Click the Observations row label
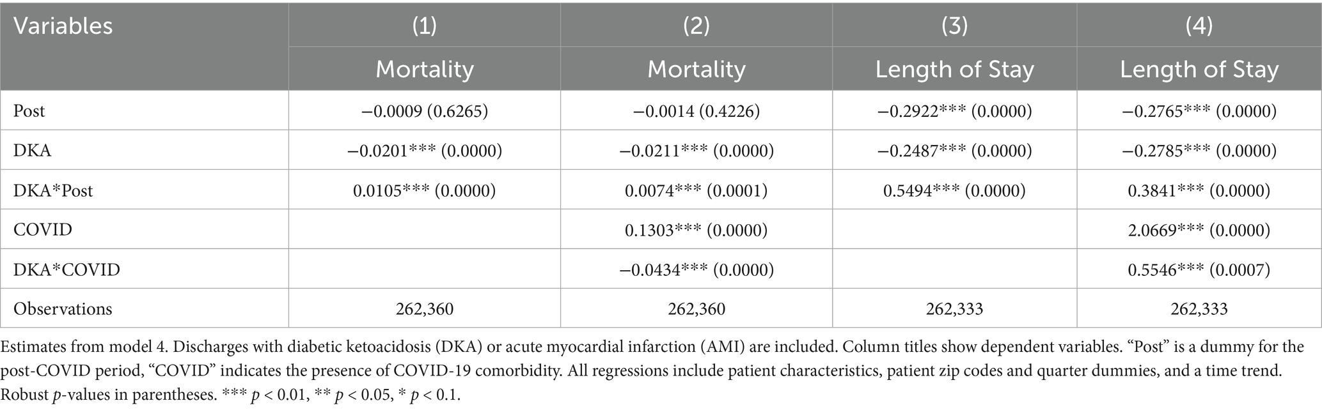Image resolution: width=1322 pixels, height=410 pixels. pyautogui.click(x=63, y=309)
